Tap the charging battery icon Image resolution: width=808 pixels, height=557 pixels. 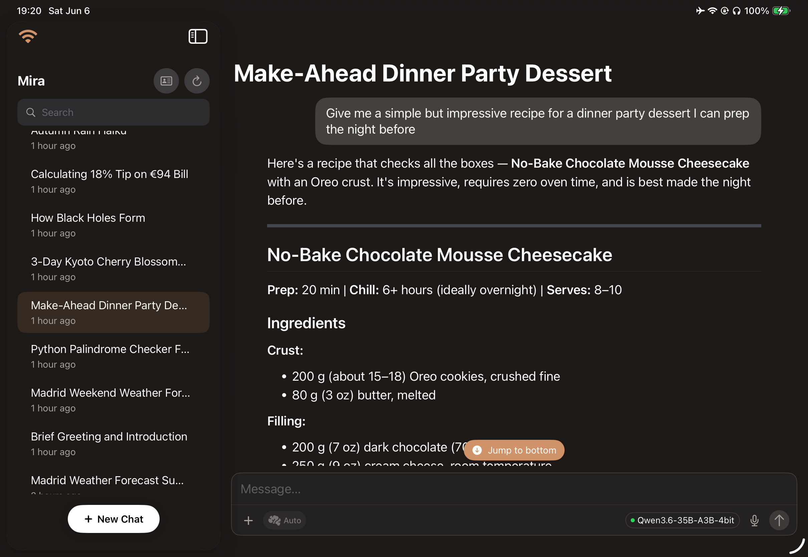click(781, 11)
